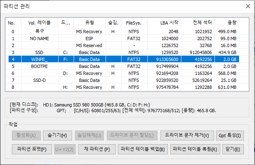Screen dimensions: 255x165
Task: Click 재 파티션 (P) button
Action: point(97,149)
